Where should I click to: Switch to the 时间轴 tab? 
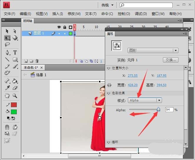(28, 21)
